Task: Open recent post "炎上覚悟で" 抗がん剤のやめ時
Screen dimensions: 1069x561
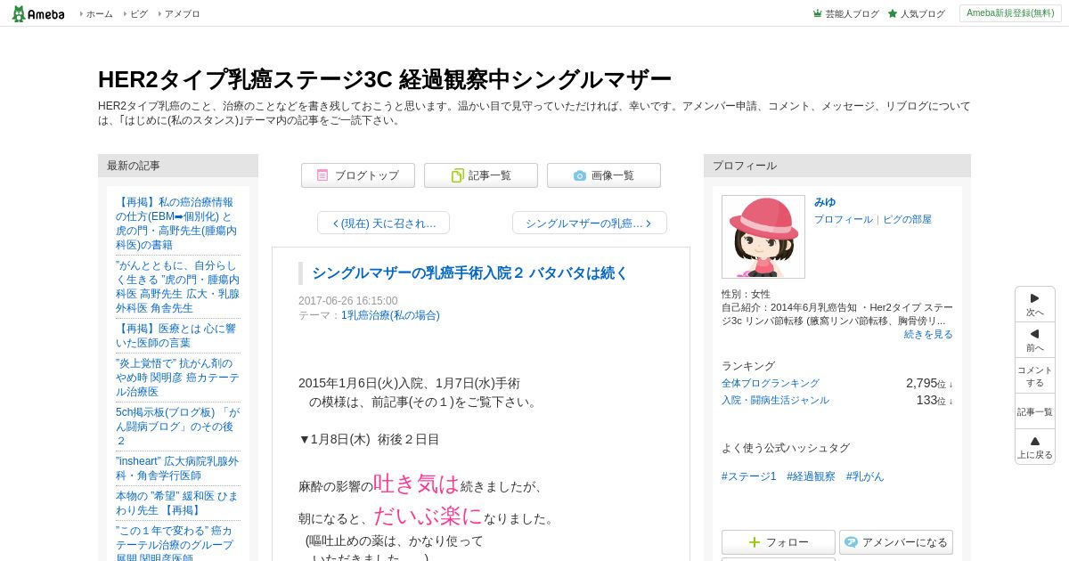Action: pos(177,378)
